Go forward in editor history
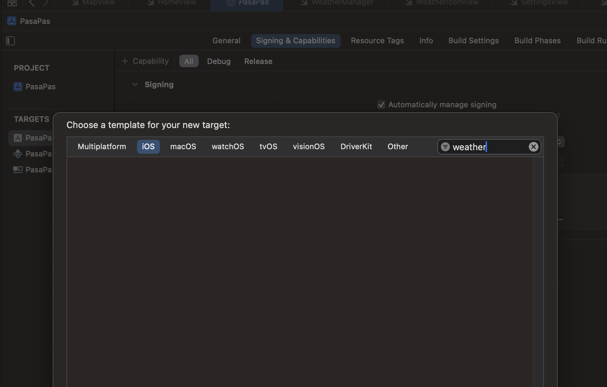607x387 pixels. coord(45,3)
